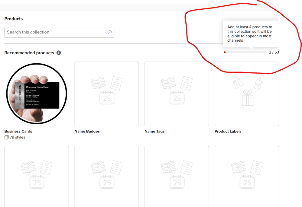Select the Name Tags placeholder image
Screen dimensions: 302x207
(x=177, y=94)
